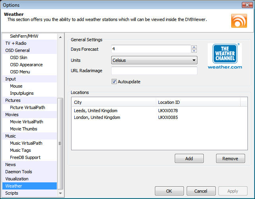Open the Units dropdown

click(154, 60)
